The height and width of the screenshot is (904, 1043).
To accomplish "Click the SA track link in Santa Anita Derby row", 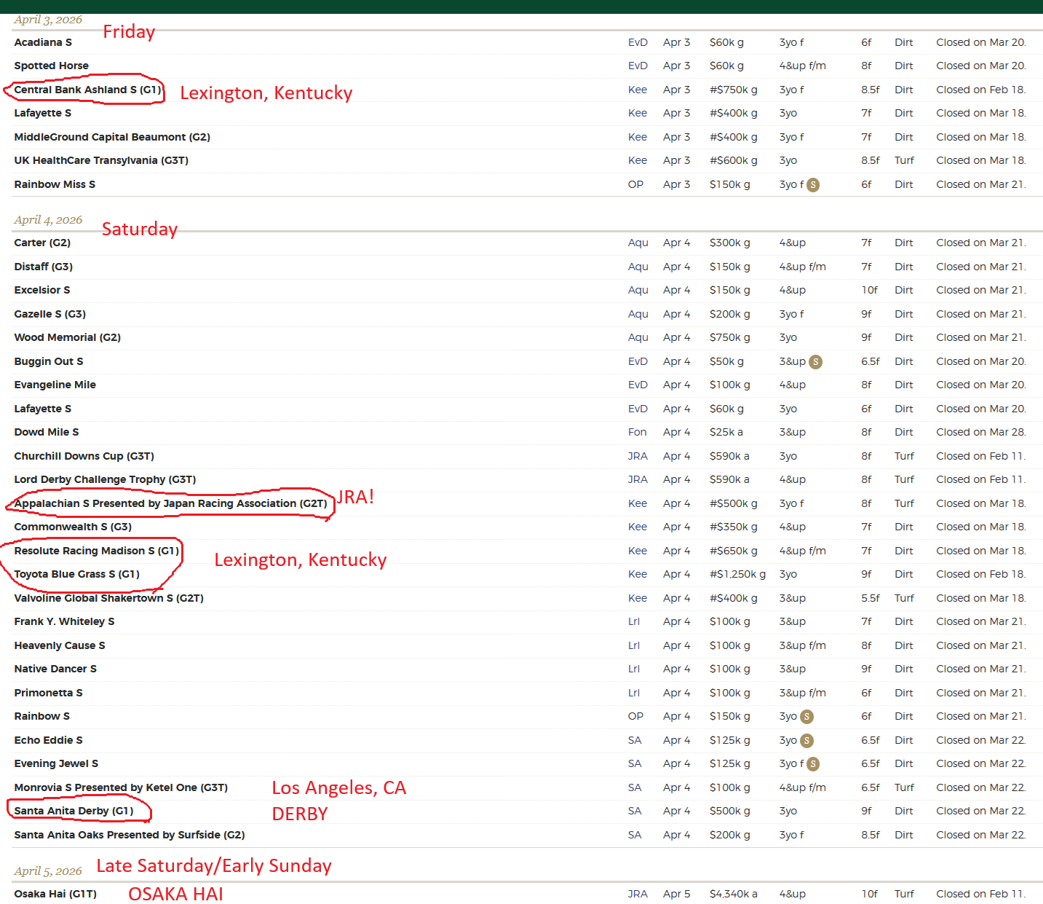I will pos(635,811).
